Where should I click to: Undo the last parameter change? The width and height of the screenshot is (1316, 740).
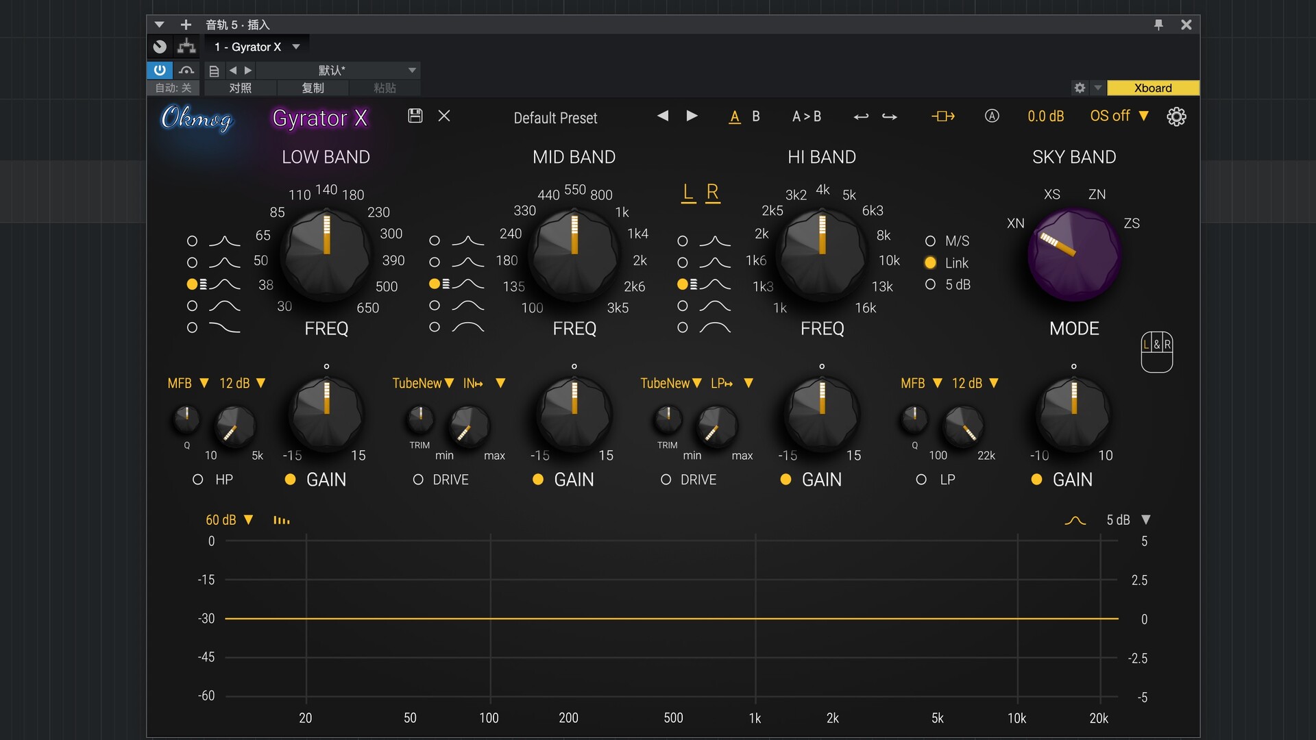point(862,117)
